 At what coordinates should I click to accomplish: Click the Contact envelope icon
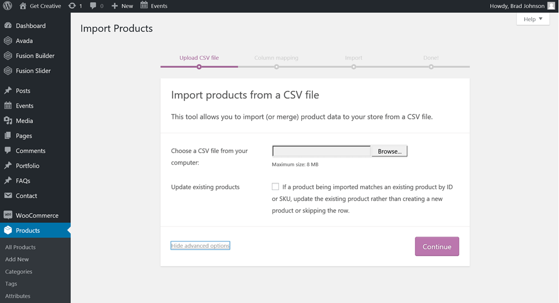point(8,196)
